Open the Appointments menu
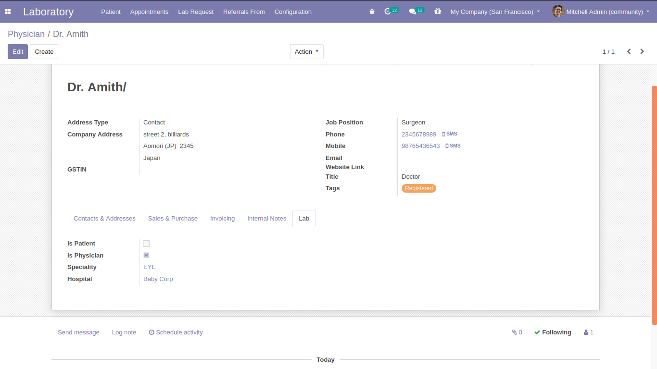The height and width of the screenshot is (369, 657). click(x=149, y=12)
